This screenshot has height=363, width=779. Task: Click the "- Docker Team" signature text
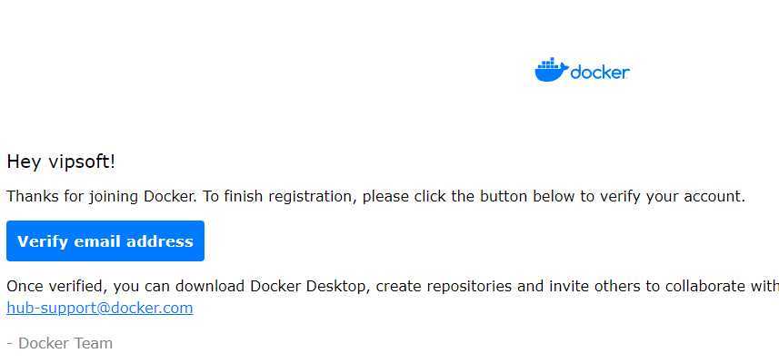(x=60, y=343)
